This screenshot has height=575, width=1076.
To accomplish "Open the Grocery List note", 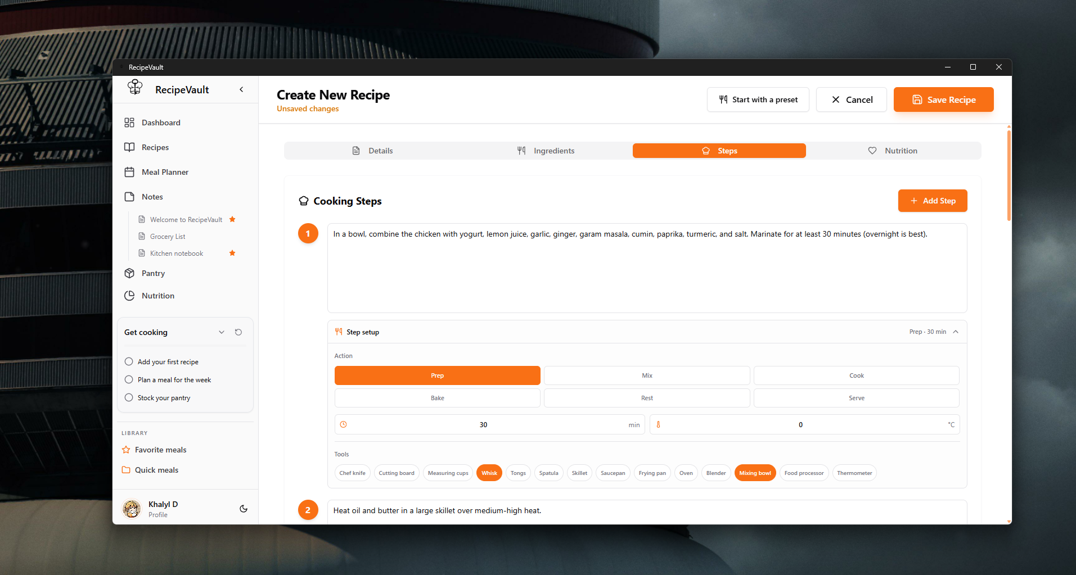I will tap(168, 237).
